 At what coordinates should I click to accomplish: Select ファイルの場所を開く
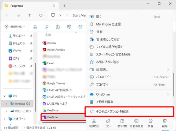pyautogui.click(x=130, y=47)
